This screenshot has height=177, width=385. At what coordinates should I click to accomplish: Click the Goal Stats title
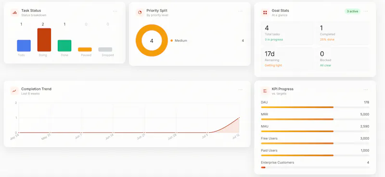coord(281,11)
